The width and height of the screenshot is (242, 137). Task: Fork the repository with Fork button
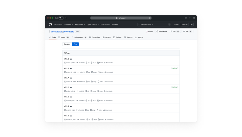coord(175,31)
